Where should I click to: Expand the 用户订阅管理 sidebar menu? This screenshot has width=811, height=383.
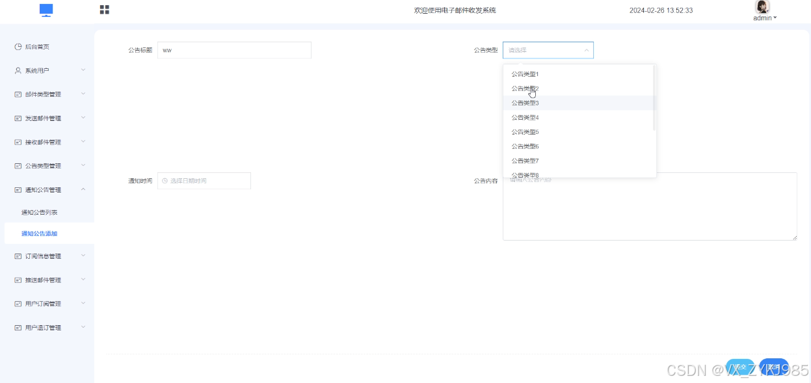(46, 303)
